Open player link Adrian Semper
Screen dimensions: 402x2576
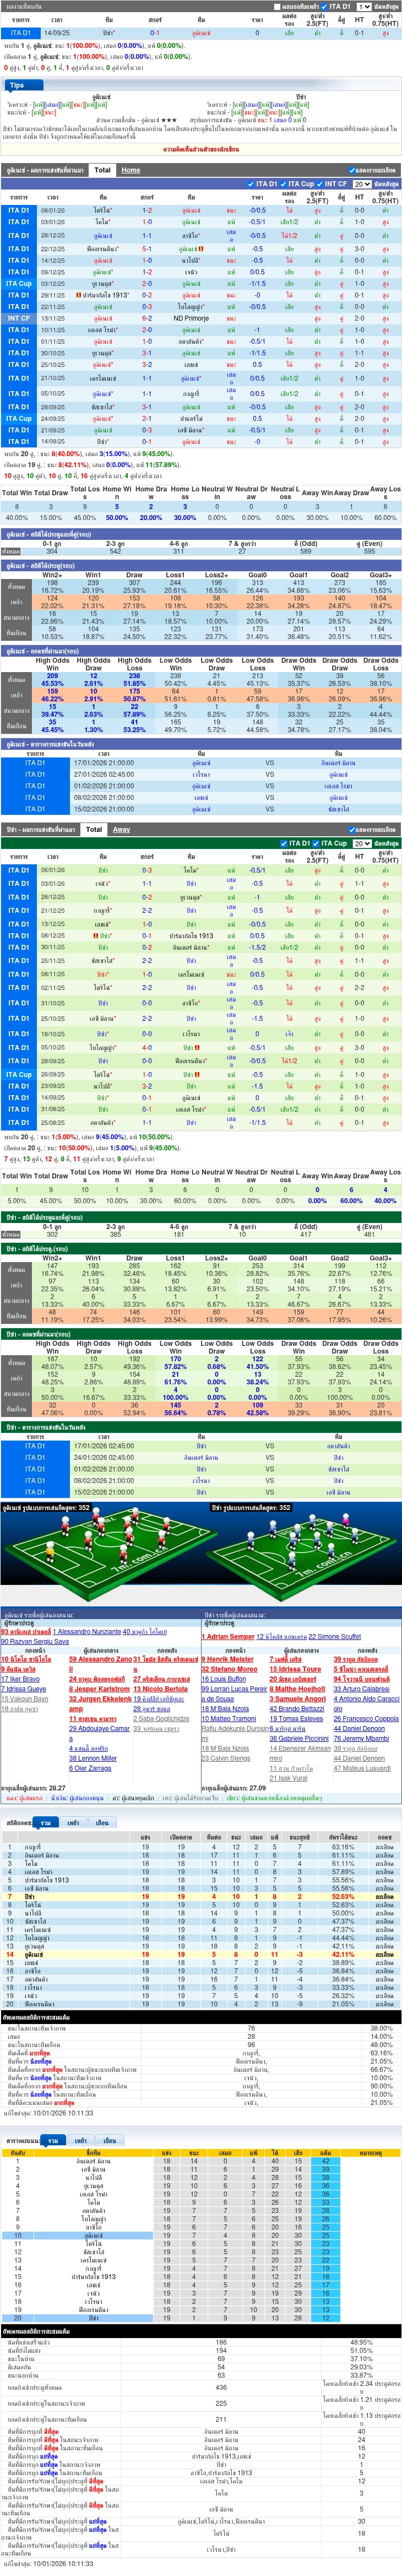(x=229, y=1637)
